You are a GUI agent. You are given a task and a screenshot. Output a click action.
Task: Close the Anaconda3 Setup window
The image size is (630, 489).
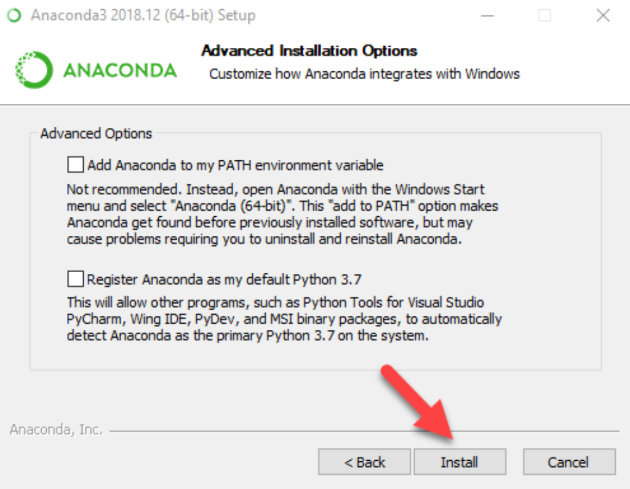tap(603, 15)
